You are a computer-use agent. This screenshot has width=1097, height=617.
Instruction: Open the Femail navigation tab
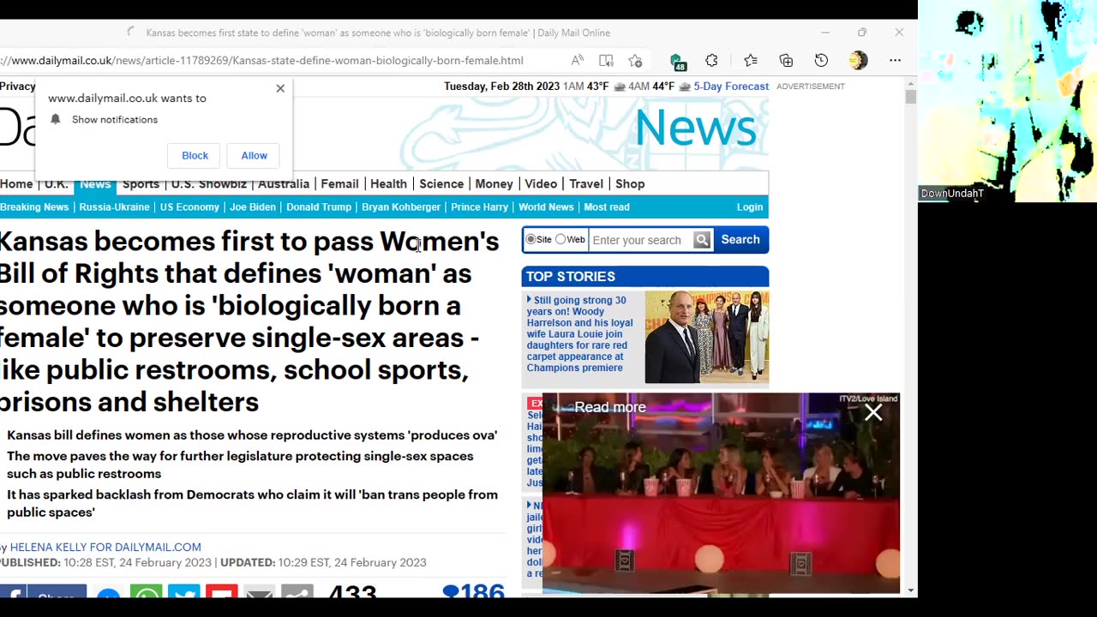pyautogui.click(x=339, y=183)
